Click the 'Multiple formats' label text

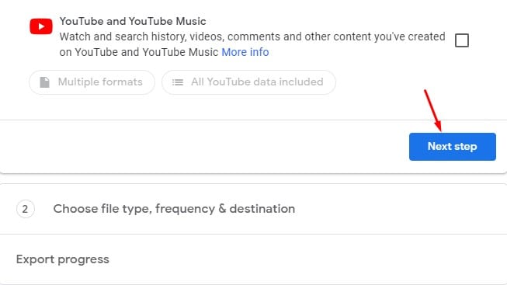100,82
